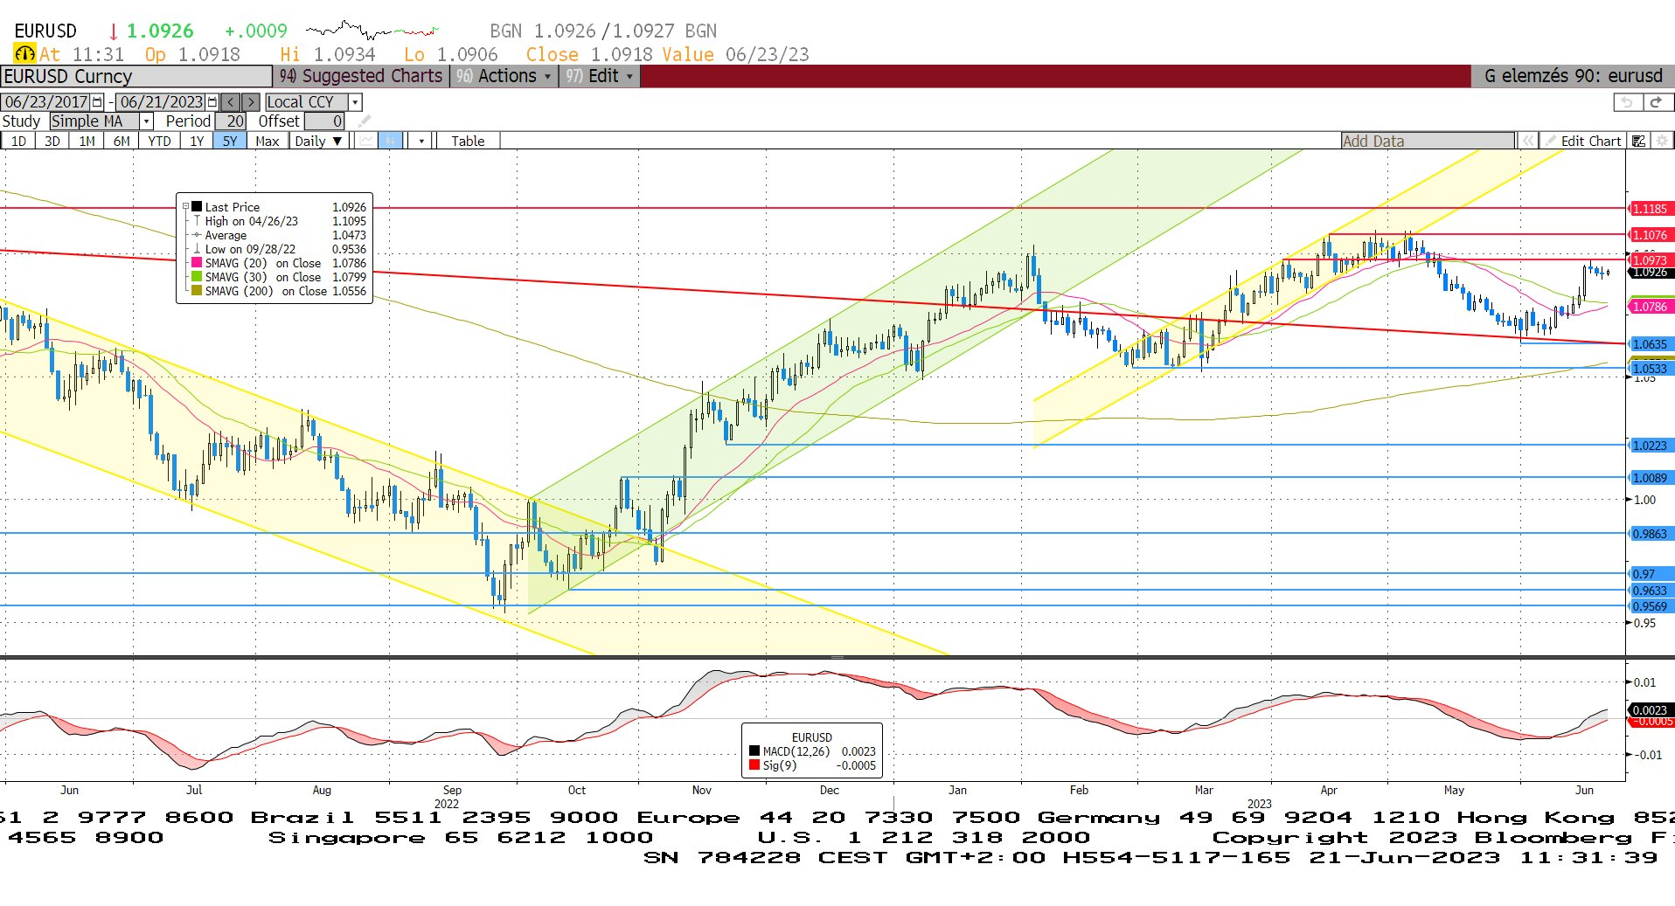Click the 0.0023 MACD axis label

click(x=1651, y=710)
